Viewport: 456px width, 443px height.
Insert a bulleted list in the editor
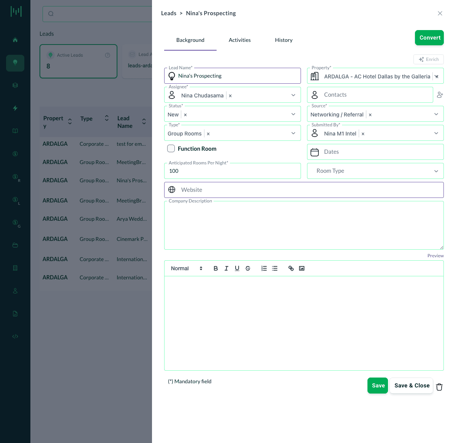click(x=275, y=268)
